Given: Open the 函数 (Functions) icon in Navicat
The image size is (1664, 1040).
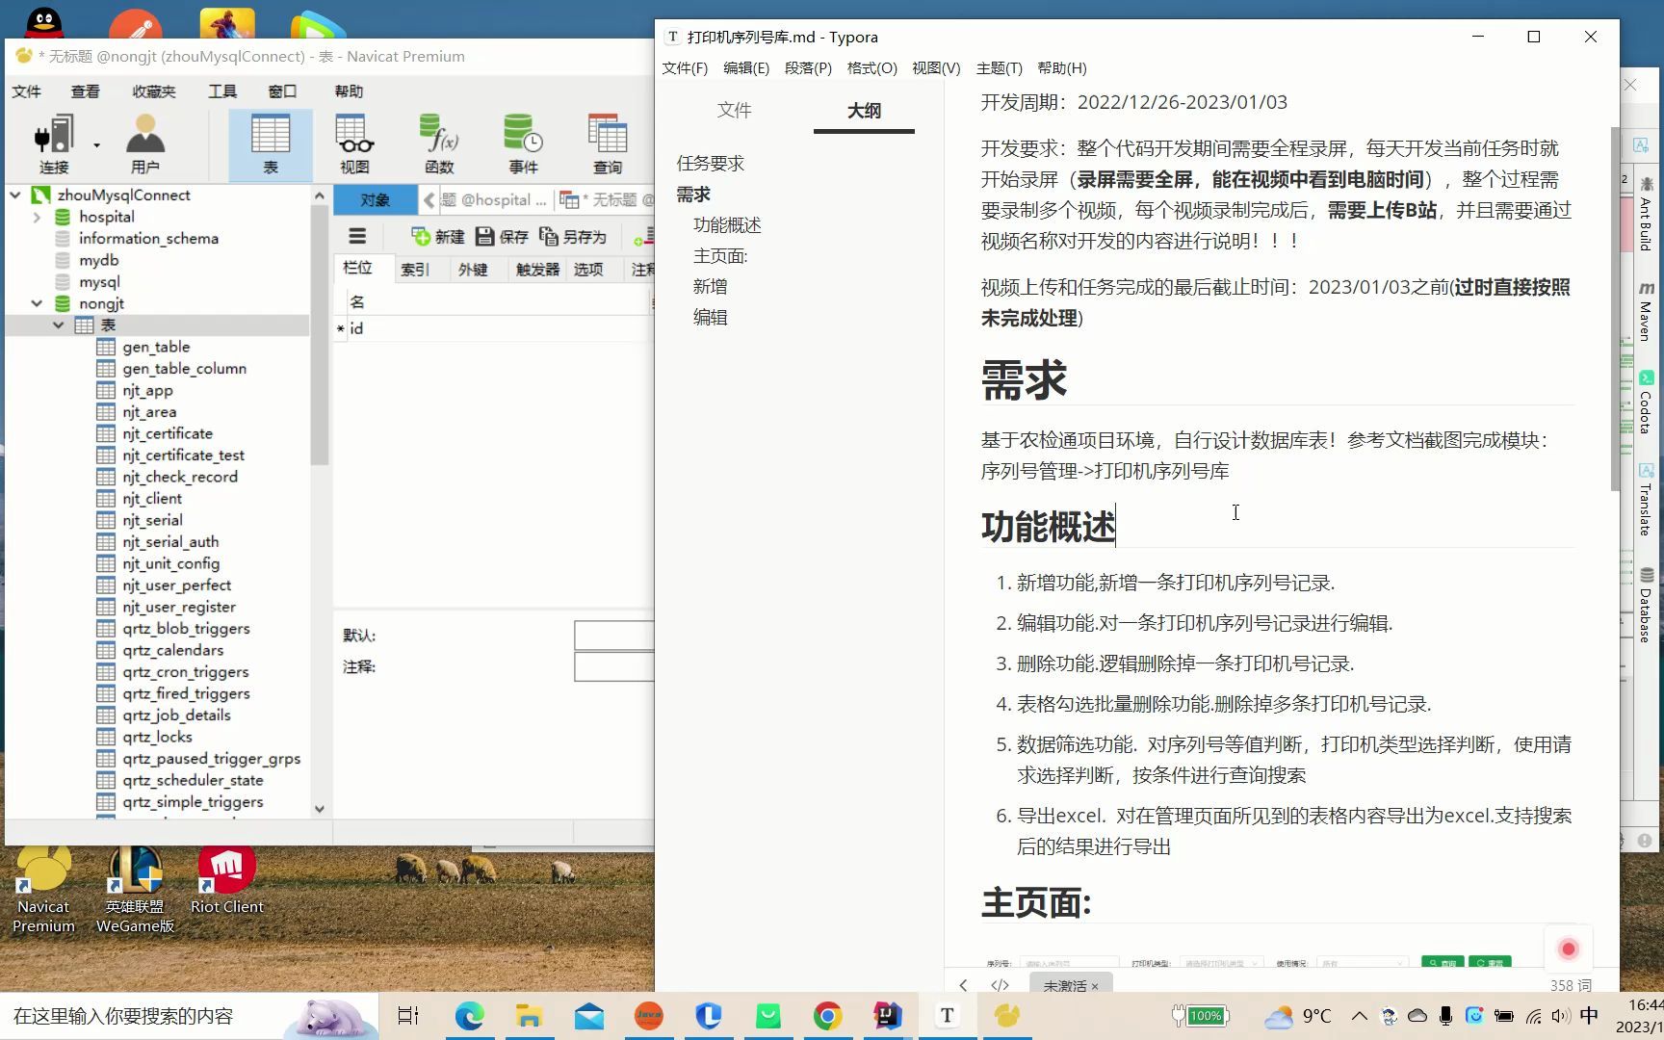Looking at the screenshot, I should point(439,143).
